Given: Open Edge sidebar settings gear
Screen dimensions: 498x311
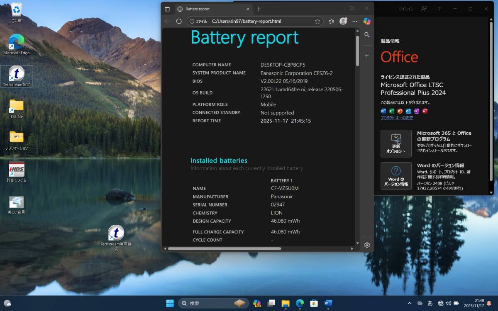Looking at the screenshot, I should [367, 245].
